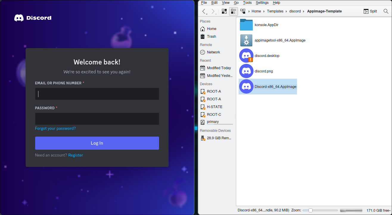Click appimagetool-x86_64.AppImage file name

pos(280,40)
